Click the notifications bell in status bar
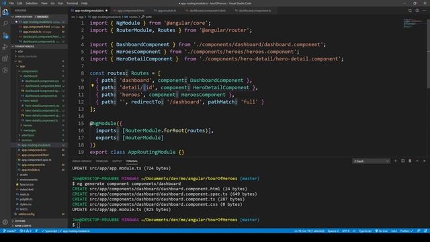430x242 pixels. click(425, 231)
